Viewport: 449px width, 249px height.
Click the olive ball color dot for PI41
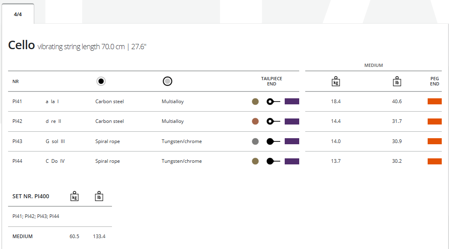tap(255, 102)
